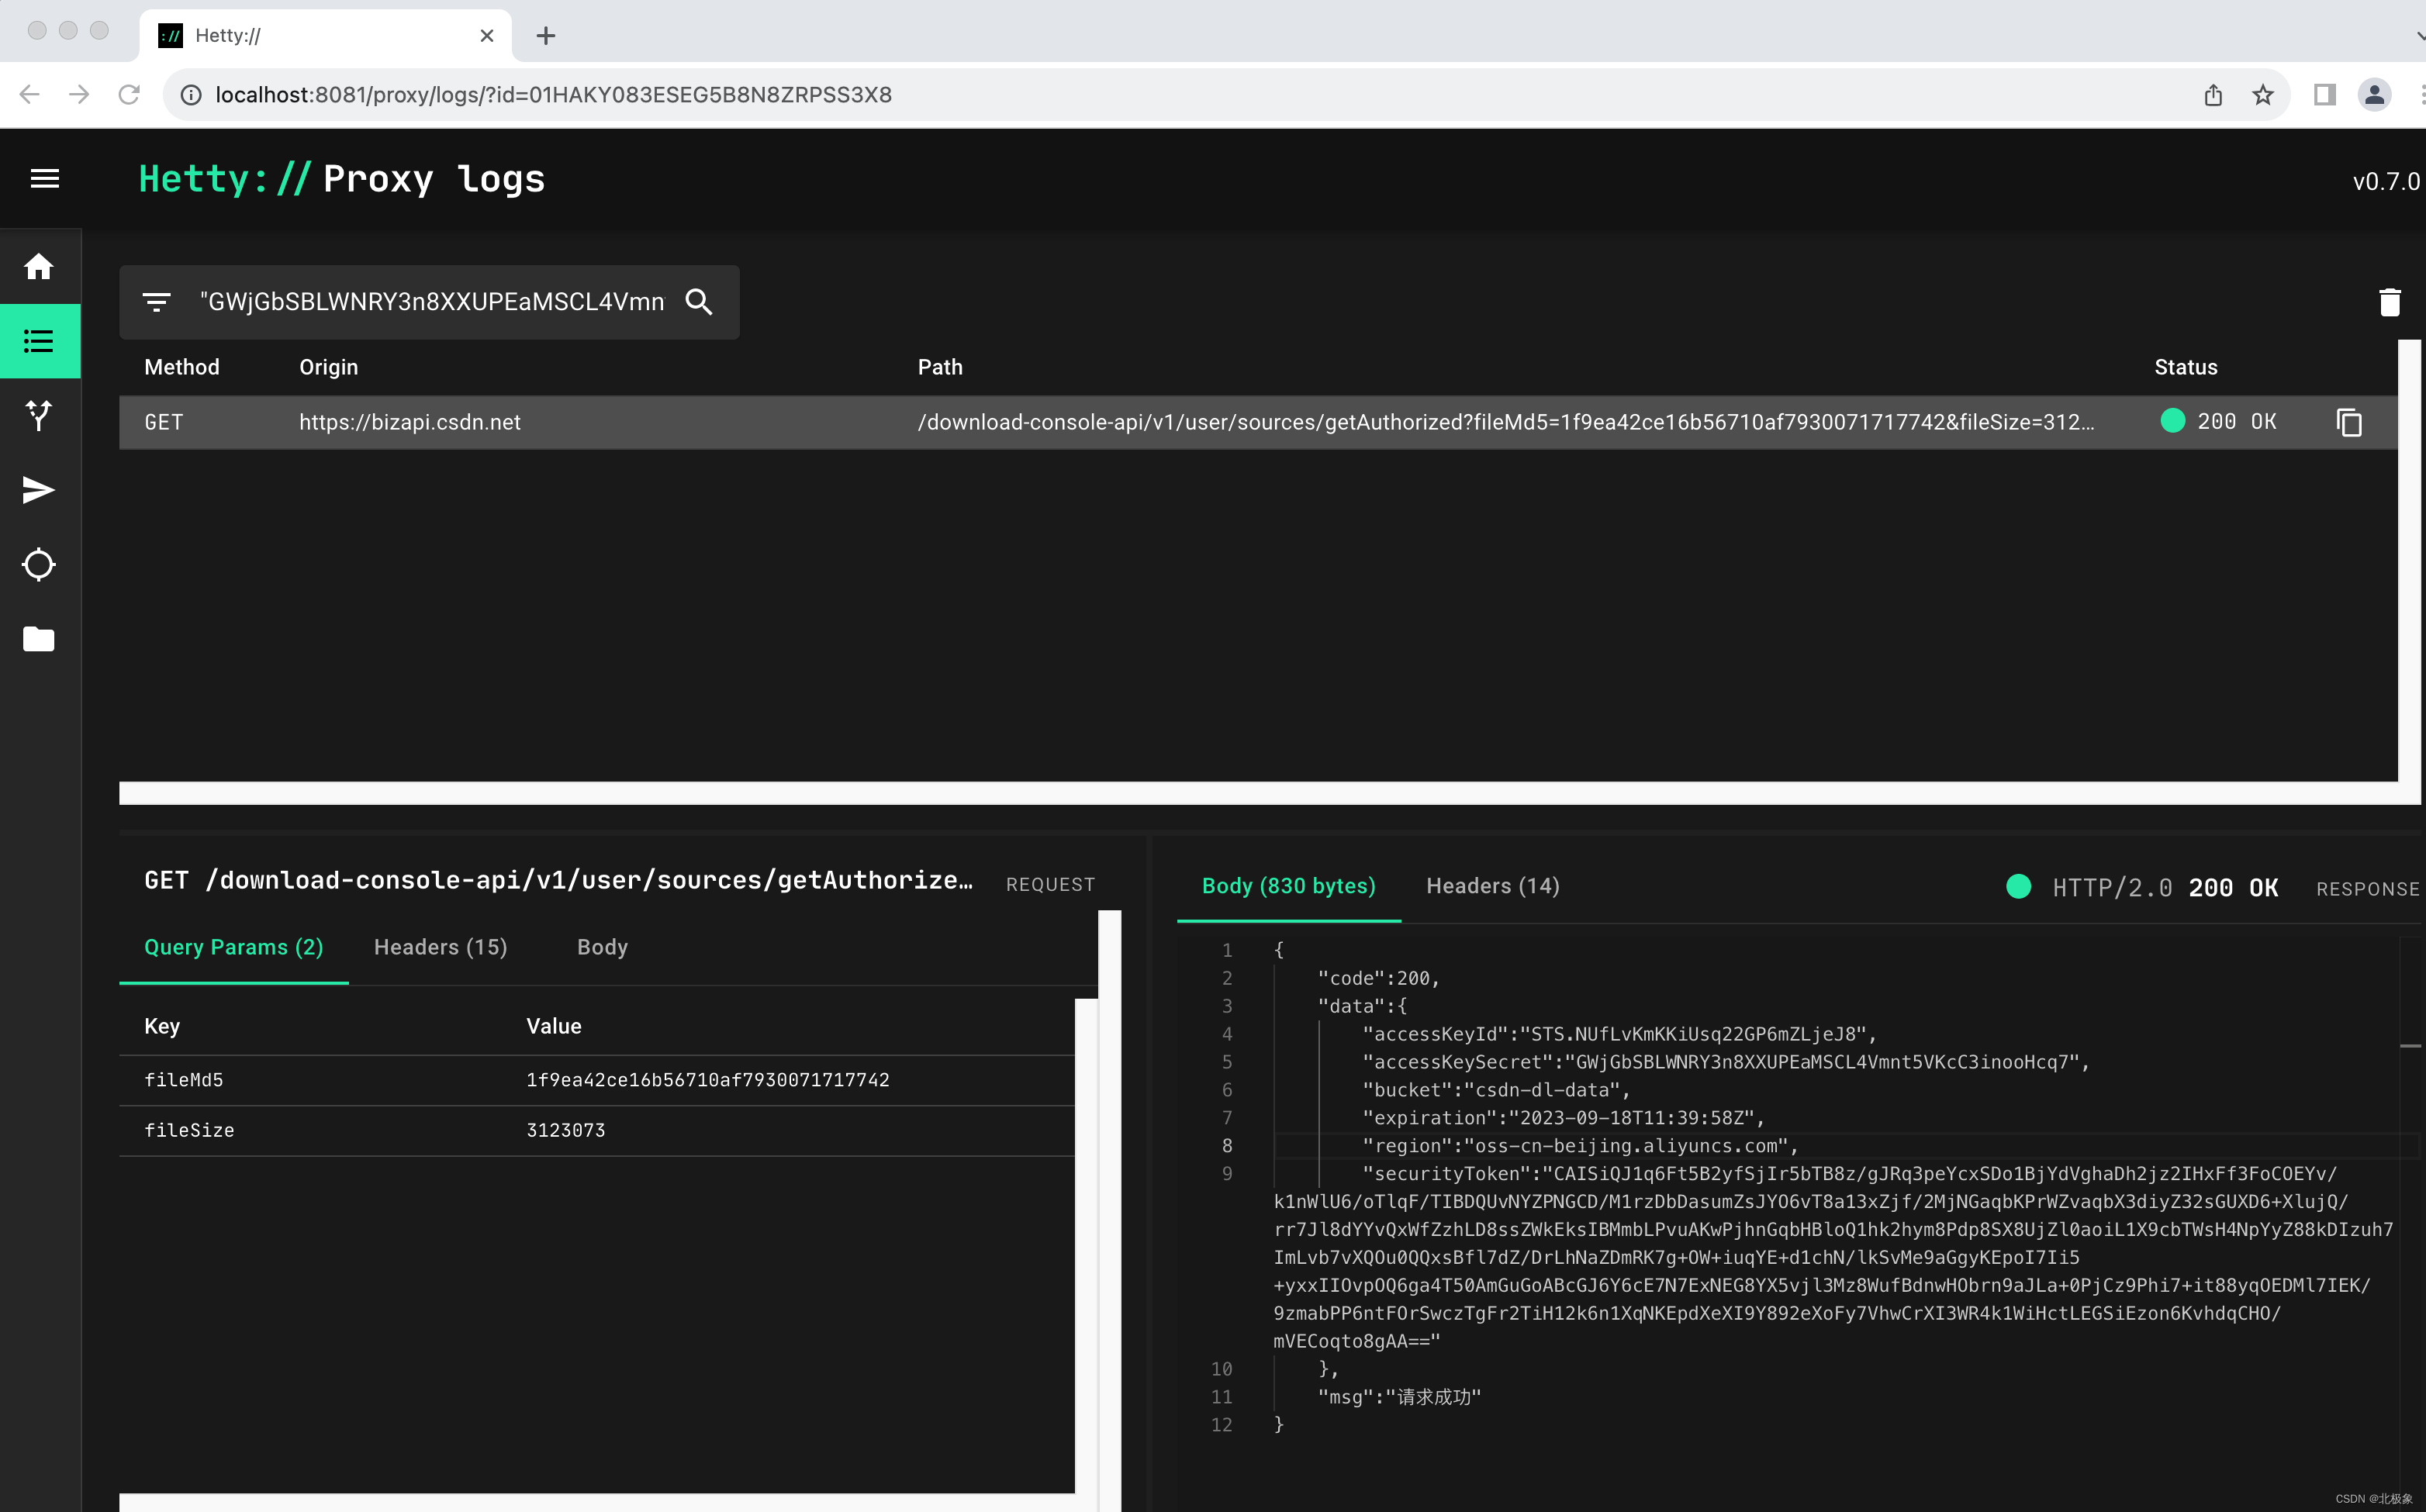
Task: Click the search magnifier icon
Action: click(x=699, y=302)
